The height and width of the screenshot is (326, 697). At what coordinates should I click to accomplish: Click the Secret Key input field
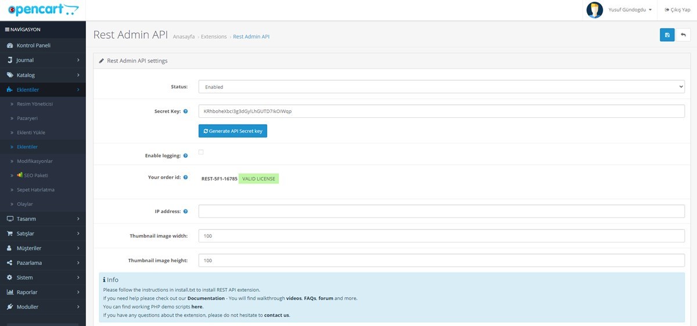pyautogui.click(x=441, y=111)
